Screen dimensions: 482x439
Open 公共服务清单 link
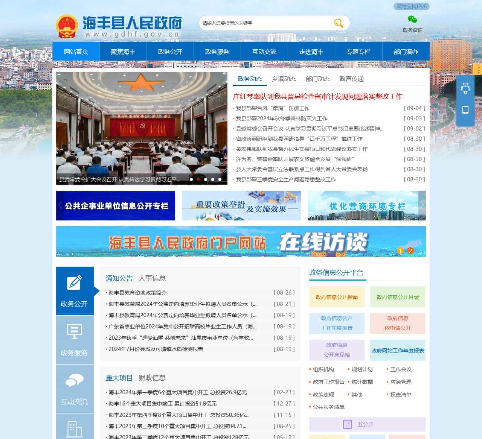(x=329, y=407)
